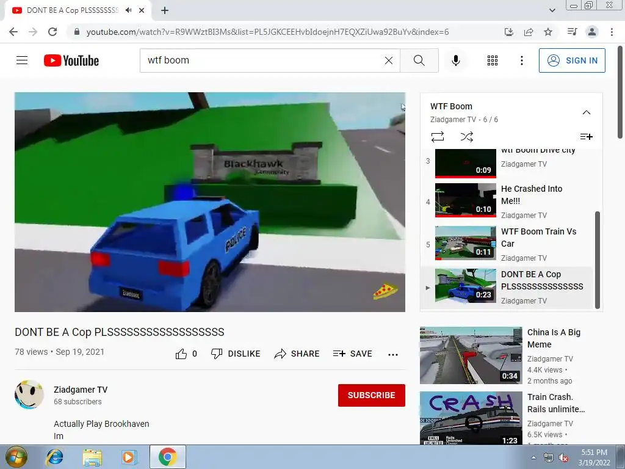Open China Is A Big Meme thumbnail
Image resolution: width=625 pixels, height=469 pixels.
pyautogui.click(x=471, y=355)
